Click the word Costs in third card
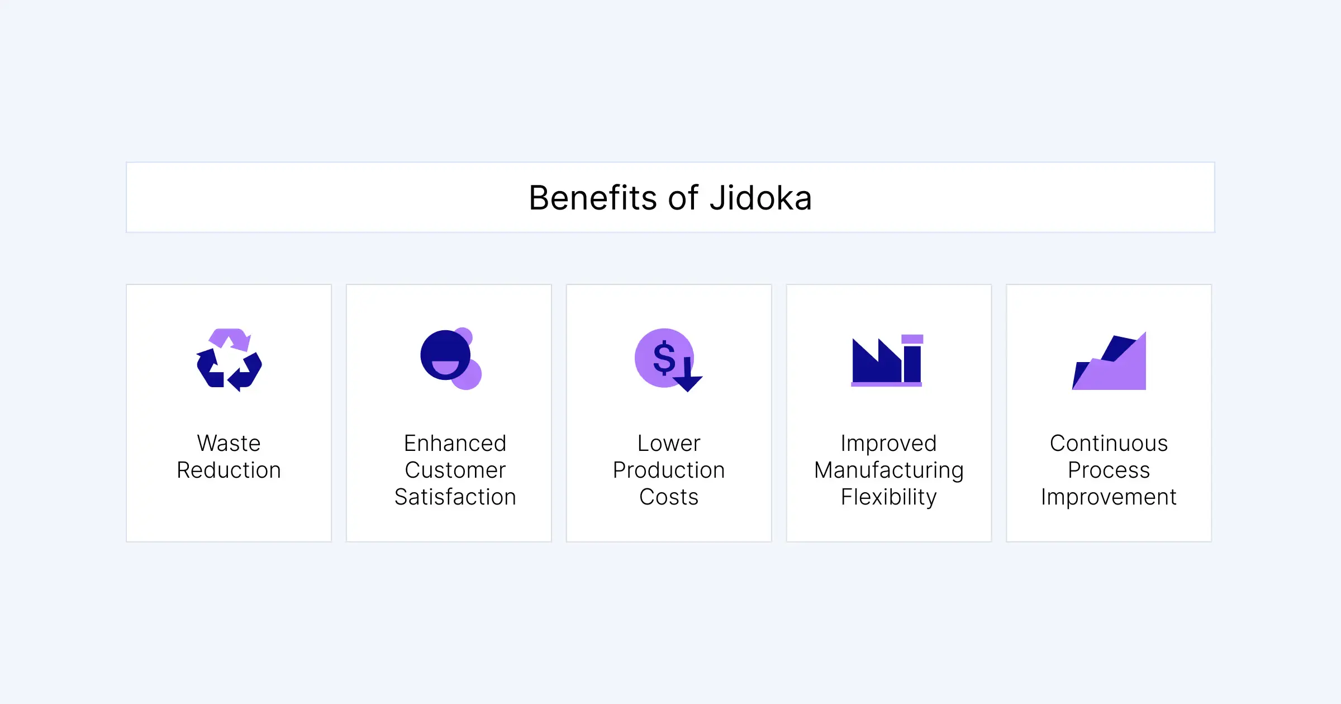This screenshot has width=1341, height=704. click(x=669, y=497)
